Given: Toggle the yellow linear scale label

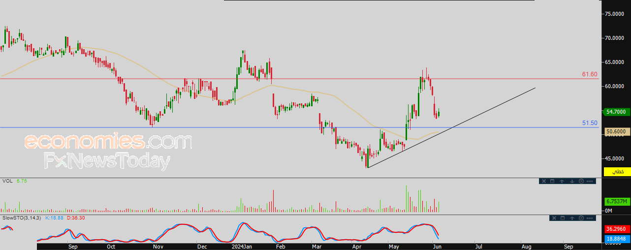Looking at the screenshot, I should click(617, 172).
